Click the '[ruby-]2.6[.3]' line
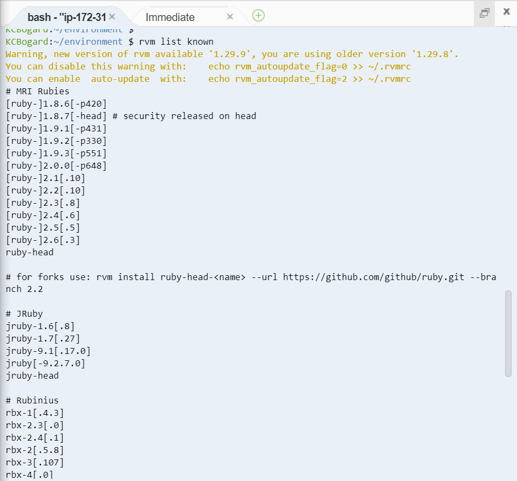The width and height of the screenshot is (517, 481). pyautogui.click(x=43, y=240)
